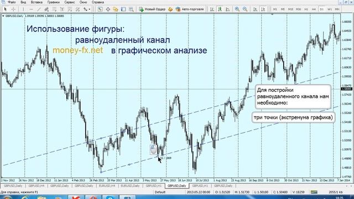
Task: Set timeframe to M1
Action: tap(275, 9)
